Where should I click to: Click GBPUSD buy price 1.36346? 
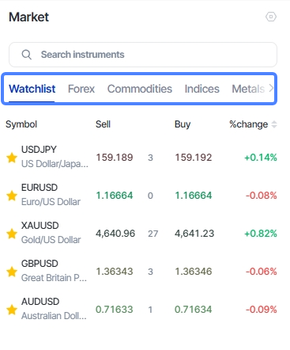coord(194,272)
